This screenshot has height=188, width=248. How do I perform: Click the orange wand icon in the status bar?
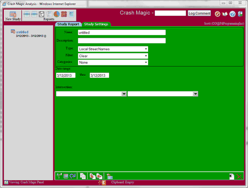point(102,182)
